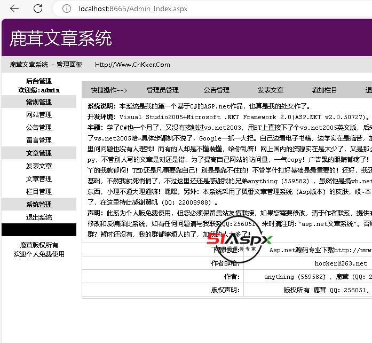Open 公告管理 in the left sidebar
This screenshot has width=372, height=343.
39,128
